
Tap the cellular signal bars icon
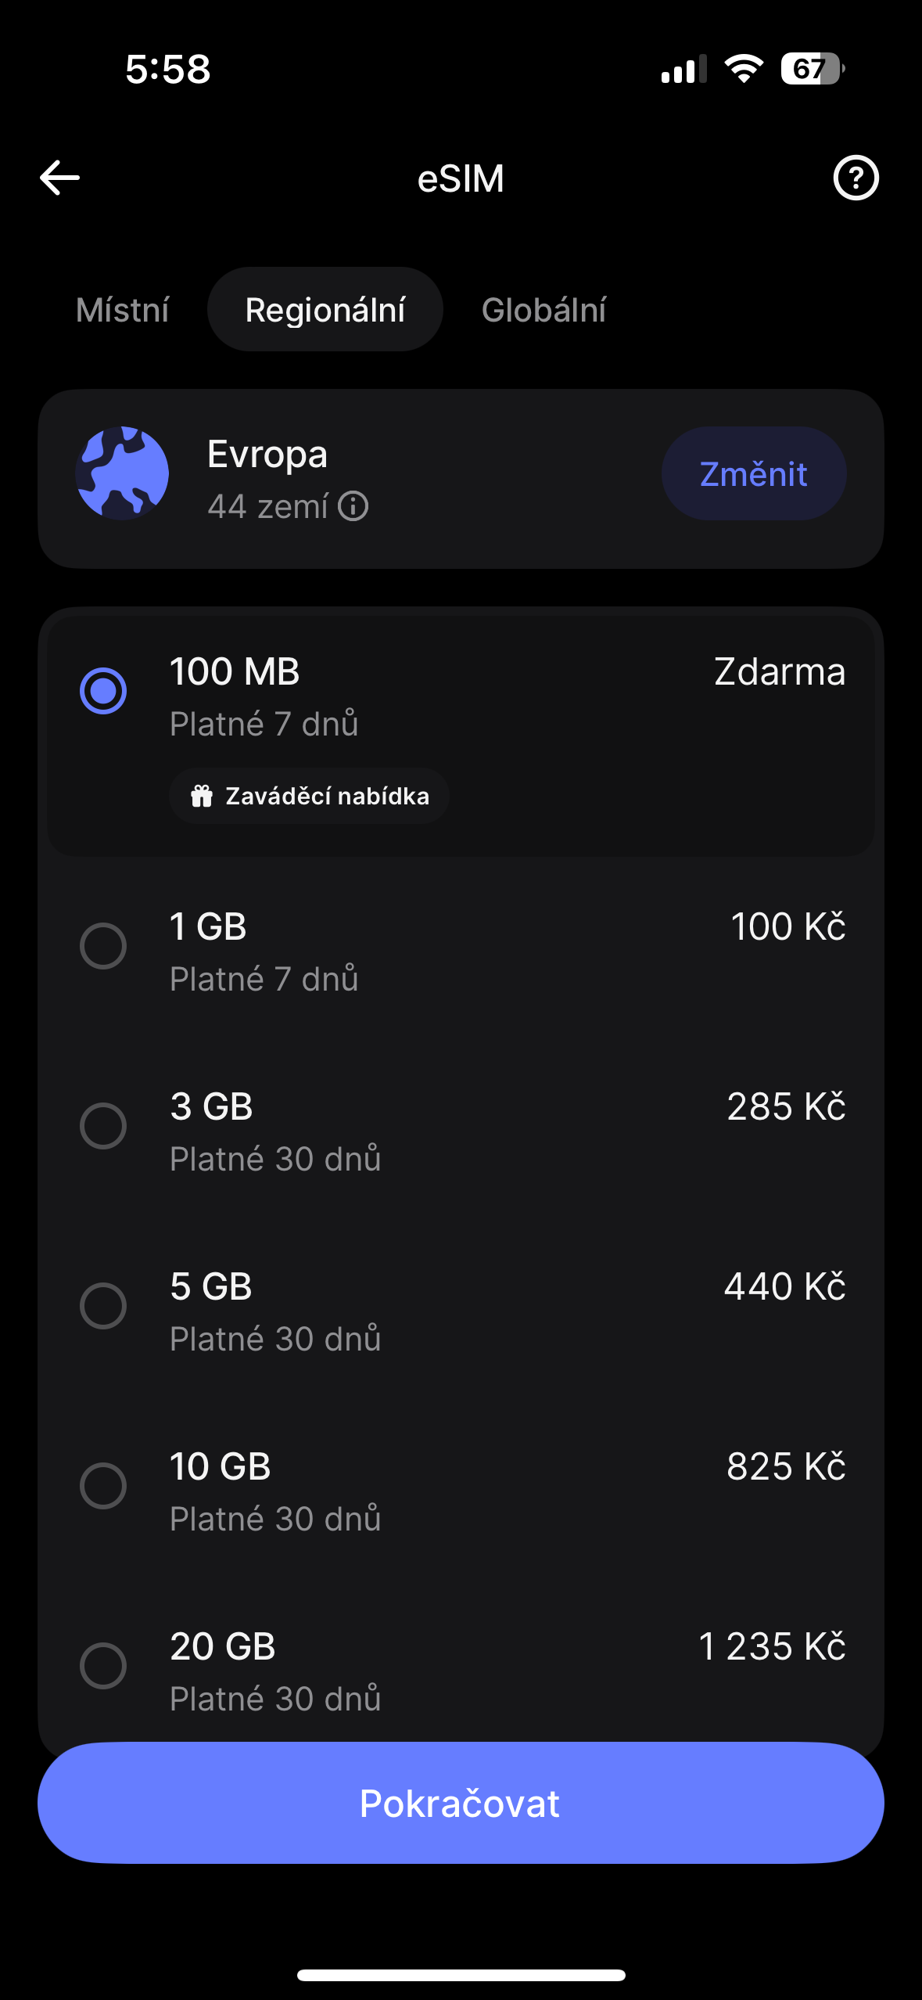coord(683,69)
